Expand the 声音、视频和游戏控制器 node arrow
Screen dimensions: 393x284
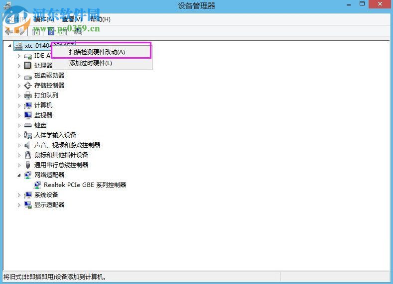coord(19,145)
